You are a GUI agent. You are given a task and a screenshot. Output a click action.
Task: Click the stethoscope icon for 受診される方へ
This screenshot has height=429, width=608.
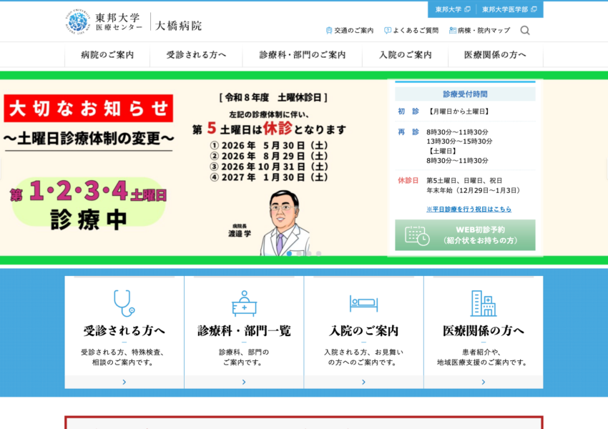tap(124, 303)
